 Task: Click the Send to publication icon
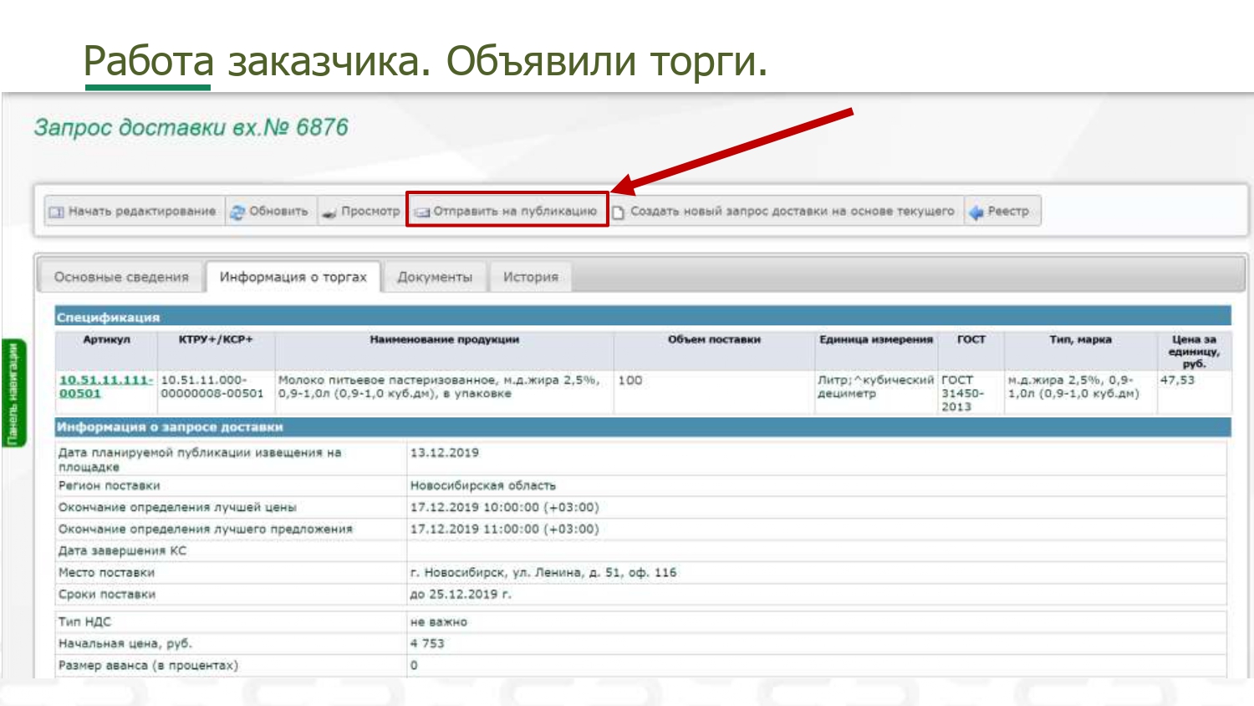(421, 212)
